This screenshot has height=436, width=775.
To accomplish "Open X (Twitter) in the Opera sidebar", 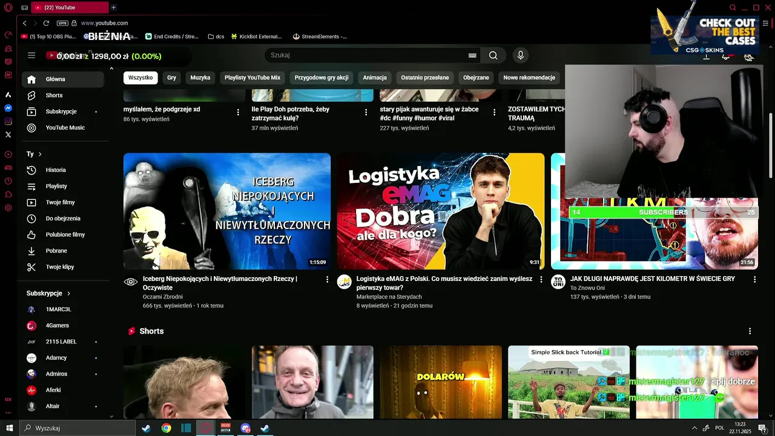I will point(8,134).
